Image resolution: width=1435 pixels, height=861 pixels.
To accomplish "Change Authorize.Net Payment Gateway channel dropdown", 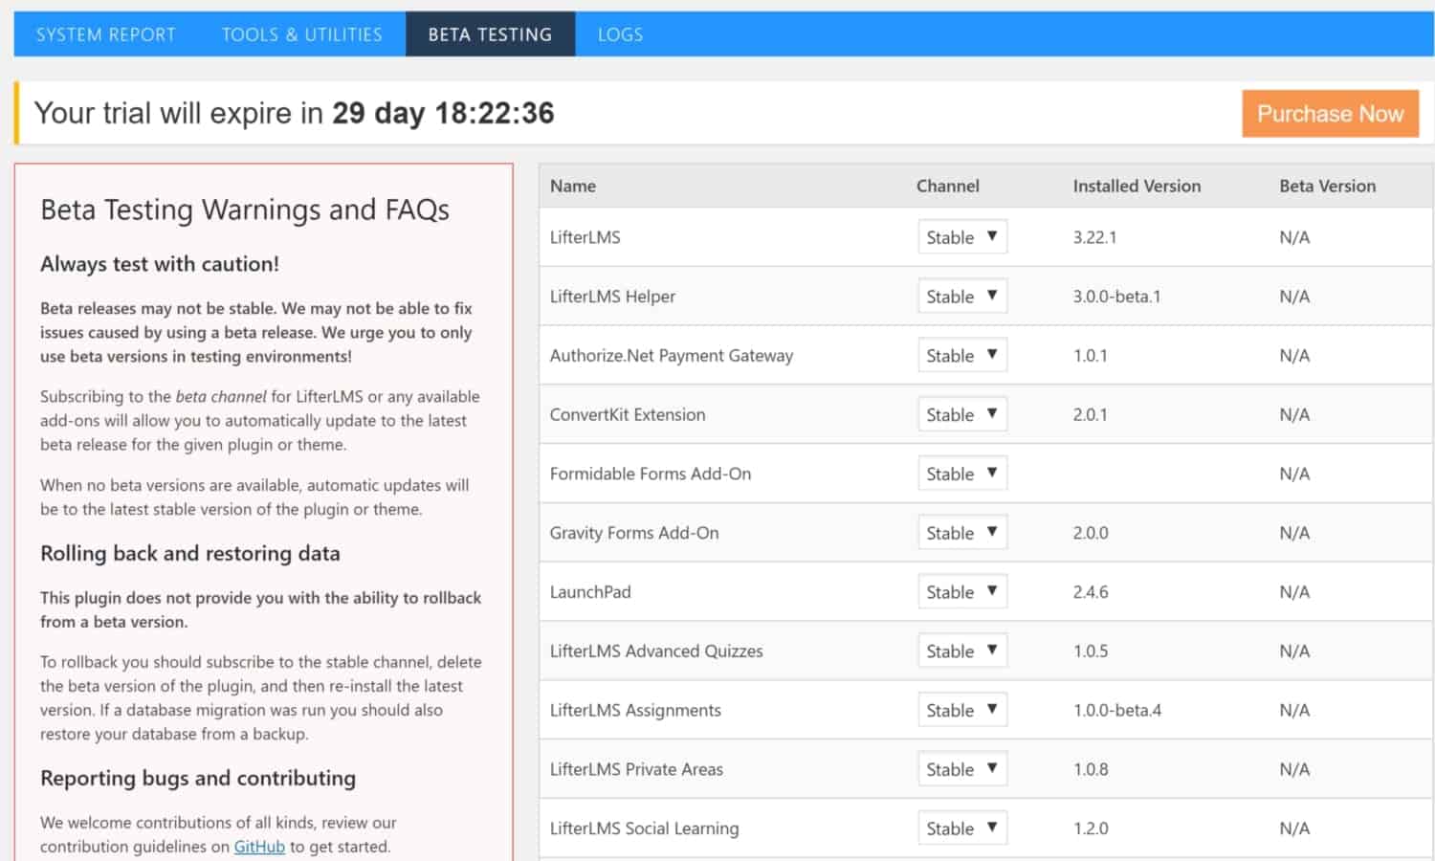I will (x=962, y=356).
